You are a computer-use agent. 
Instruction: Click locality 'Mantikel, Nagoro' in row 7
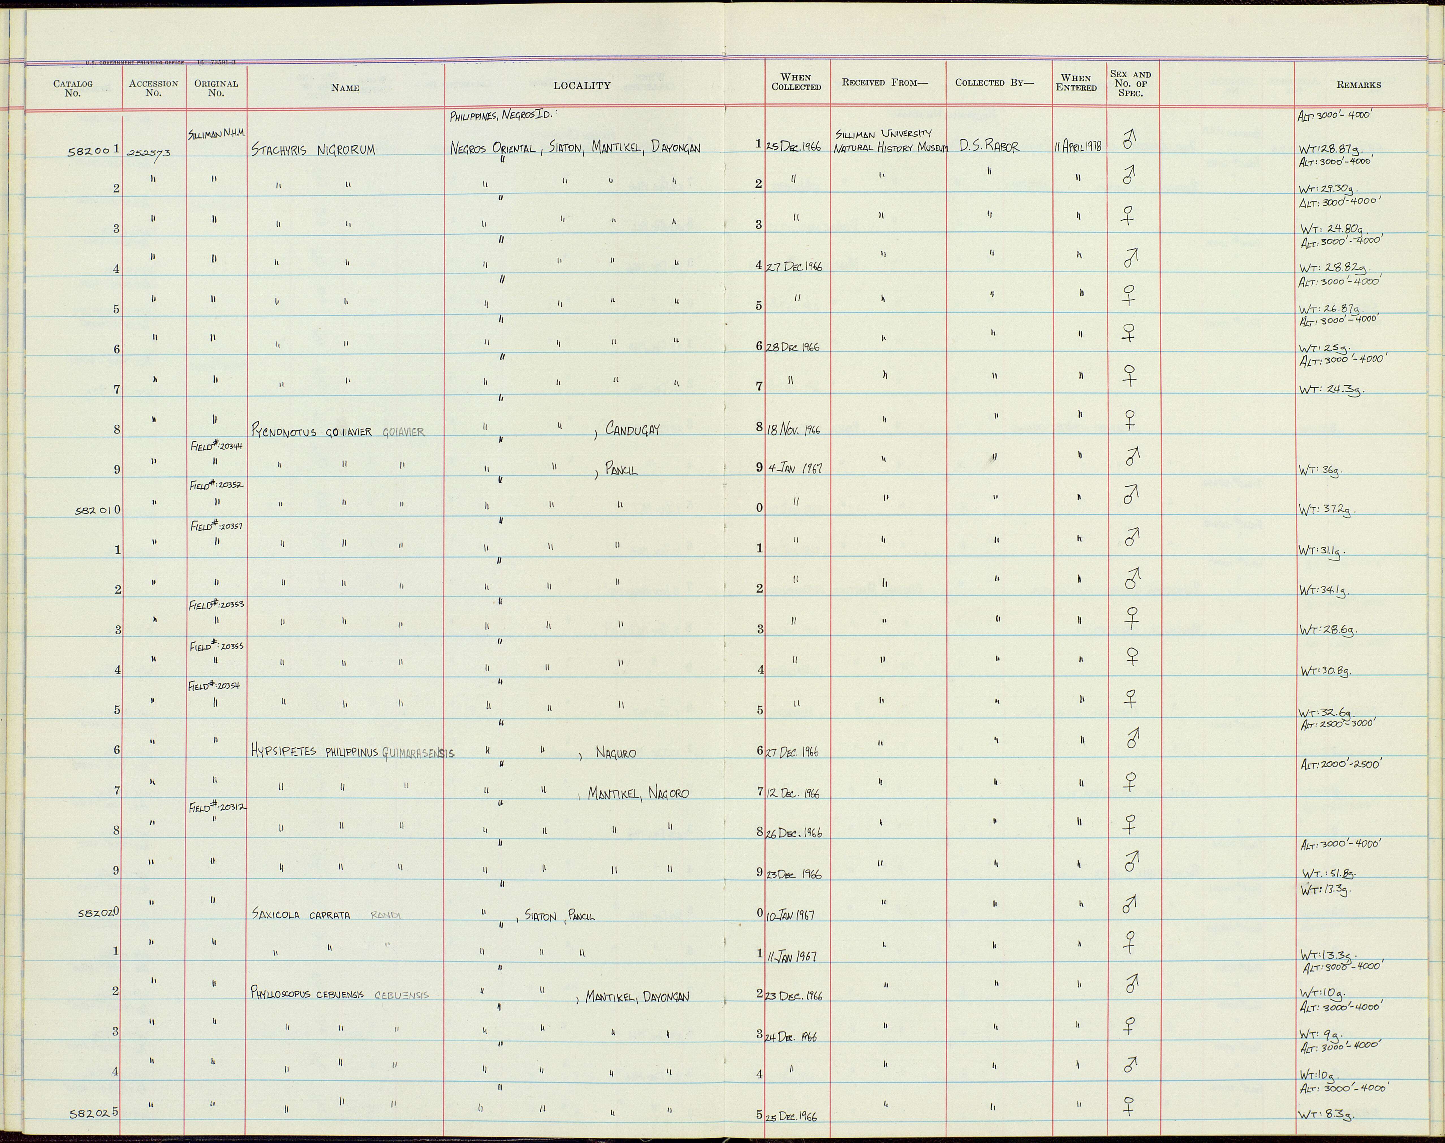point(638,794)
